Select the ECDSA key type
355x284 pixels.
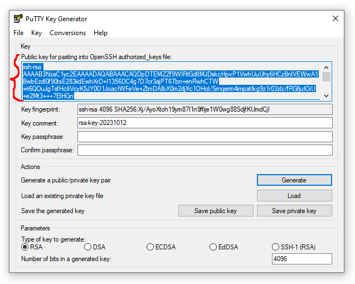(x=150, y=247)
